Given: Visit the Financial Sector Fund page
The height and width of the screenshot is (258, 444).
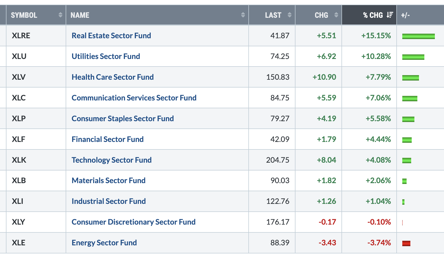Looking at the screenshot, I should click(x=108, y=139).
